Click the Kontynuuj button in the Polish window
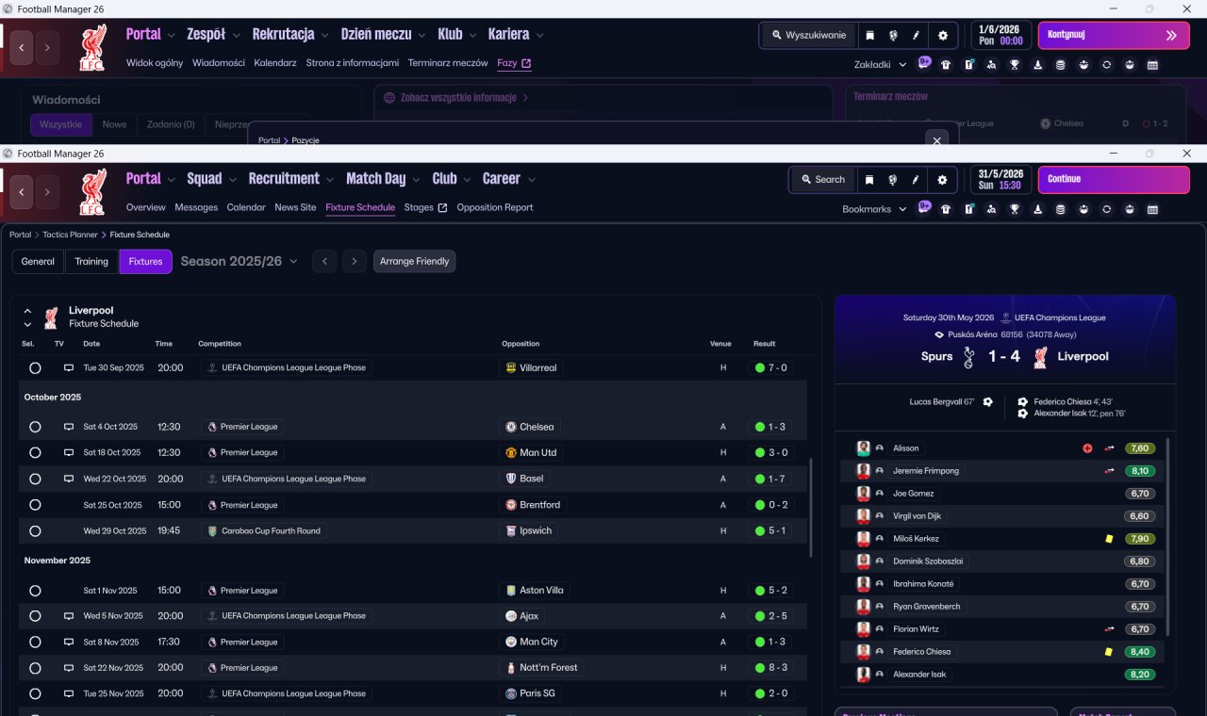 (x=1114, y=35)
